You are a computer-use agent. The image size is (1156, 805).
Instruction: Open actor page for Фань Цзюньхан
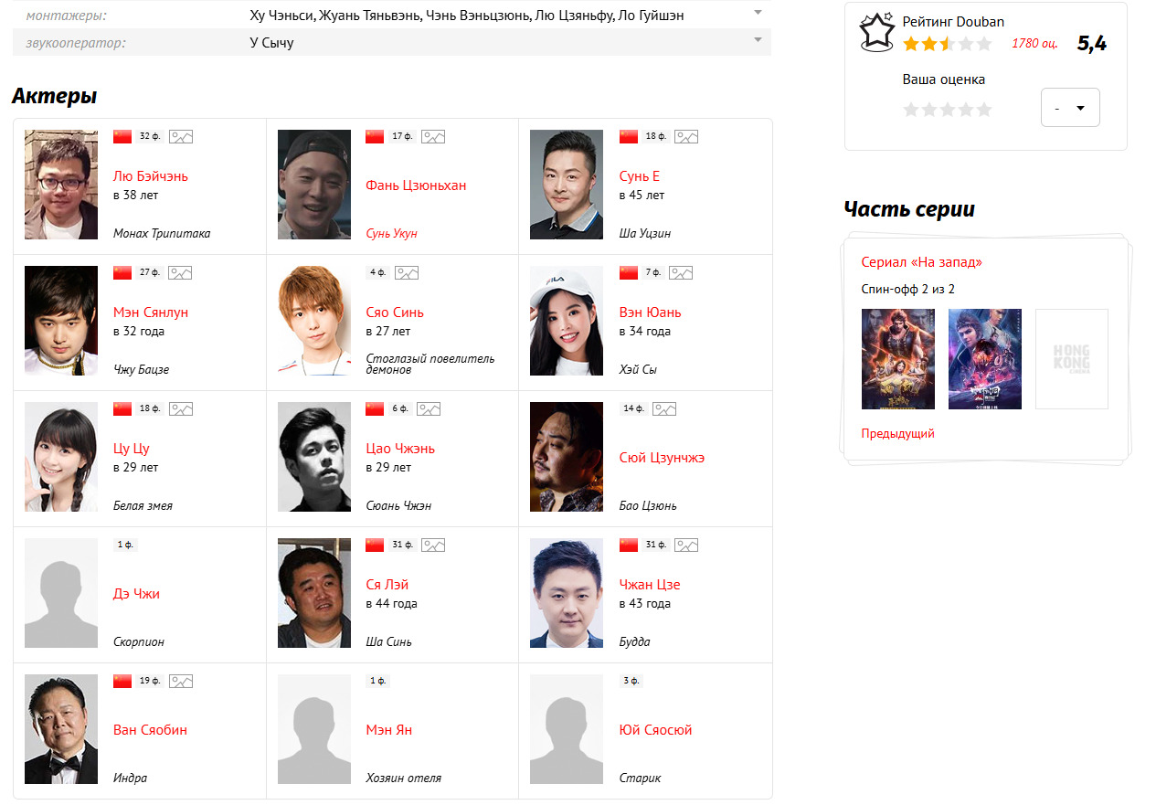click(416, 185)
